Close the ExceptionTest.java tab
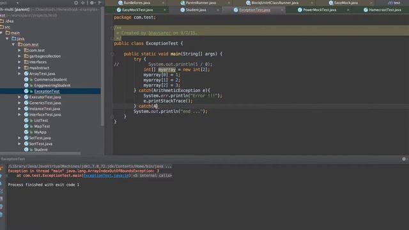Image resolution: width=409 pixels, height=230 pixels. pyautogui.click(x=282, y=10)
